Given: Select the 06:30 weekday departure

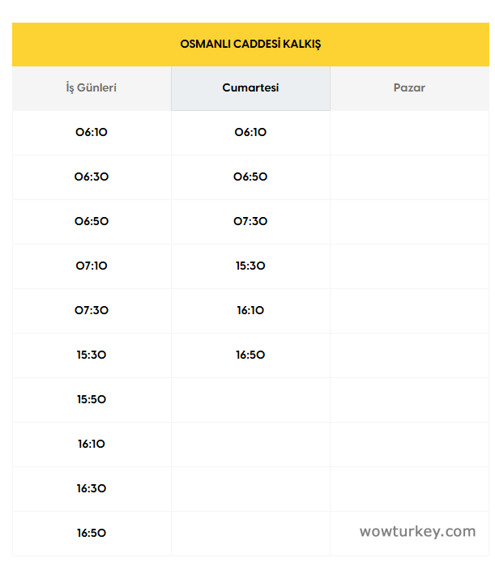Looking at the screenshot, I should pos(92,177).
